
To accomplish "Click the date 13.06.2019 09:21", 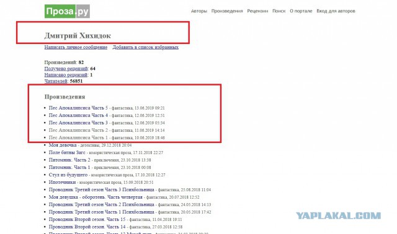I will point(149,108).
